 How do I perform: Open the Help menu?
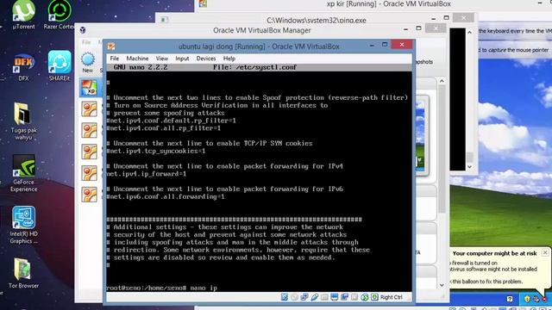pyautogui.click(x=229, y=59)
